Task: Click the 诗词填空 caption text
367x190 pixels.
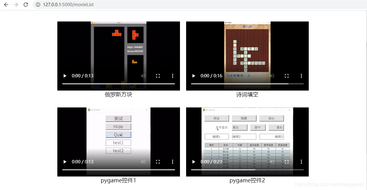Action: [247, 95]
